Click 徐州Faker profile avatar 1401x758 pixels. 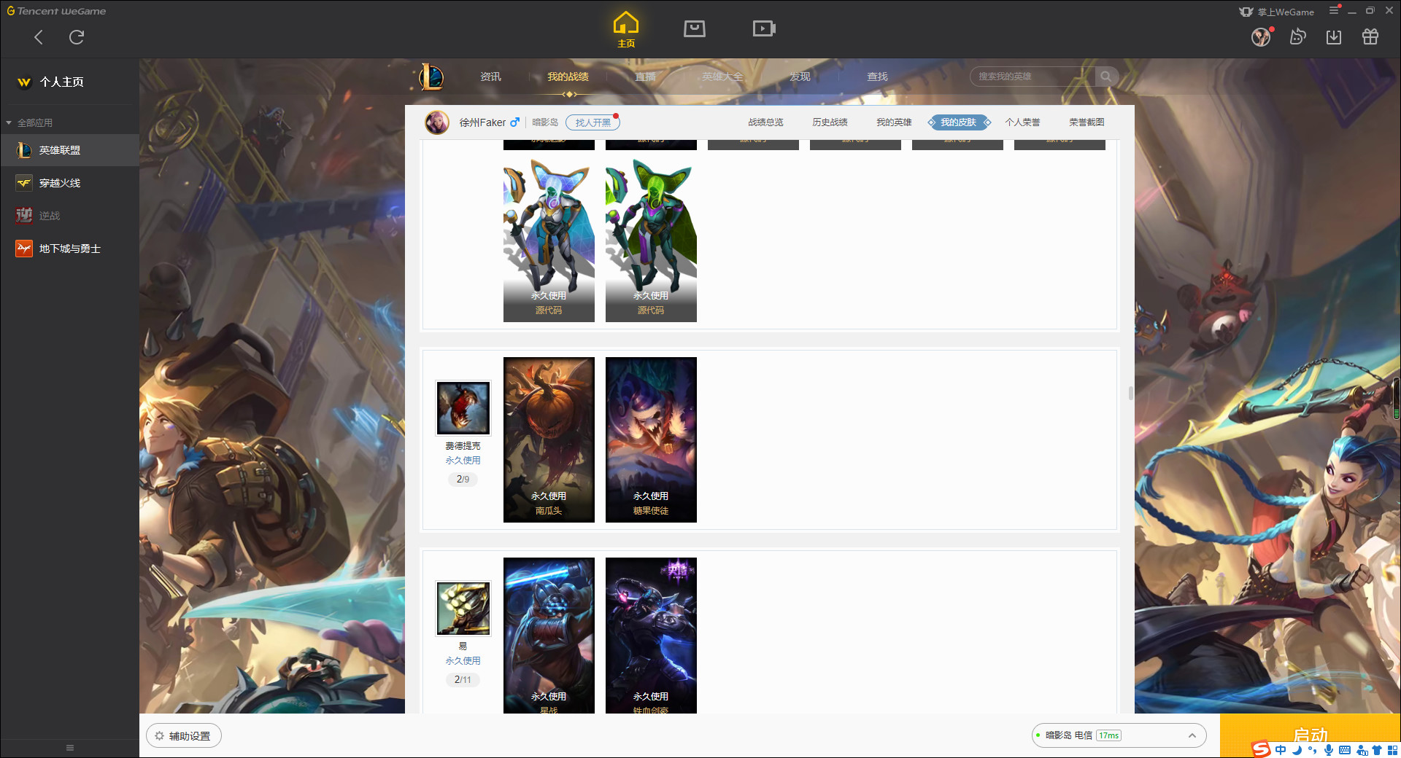[437, 122]
